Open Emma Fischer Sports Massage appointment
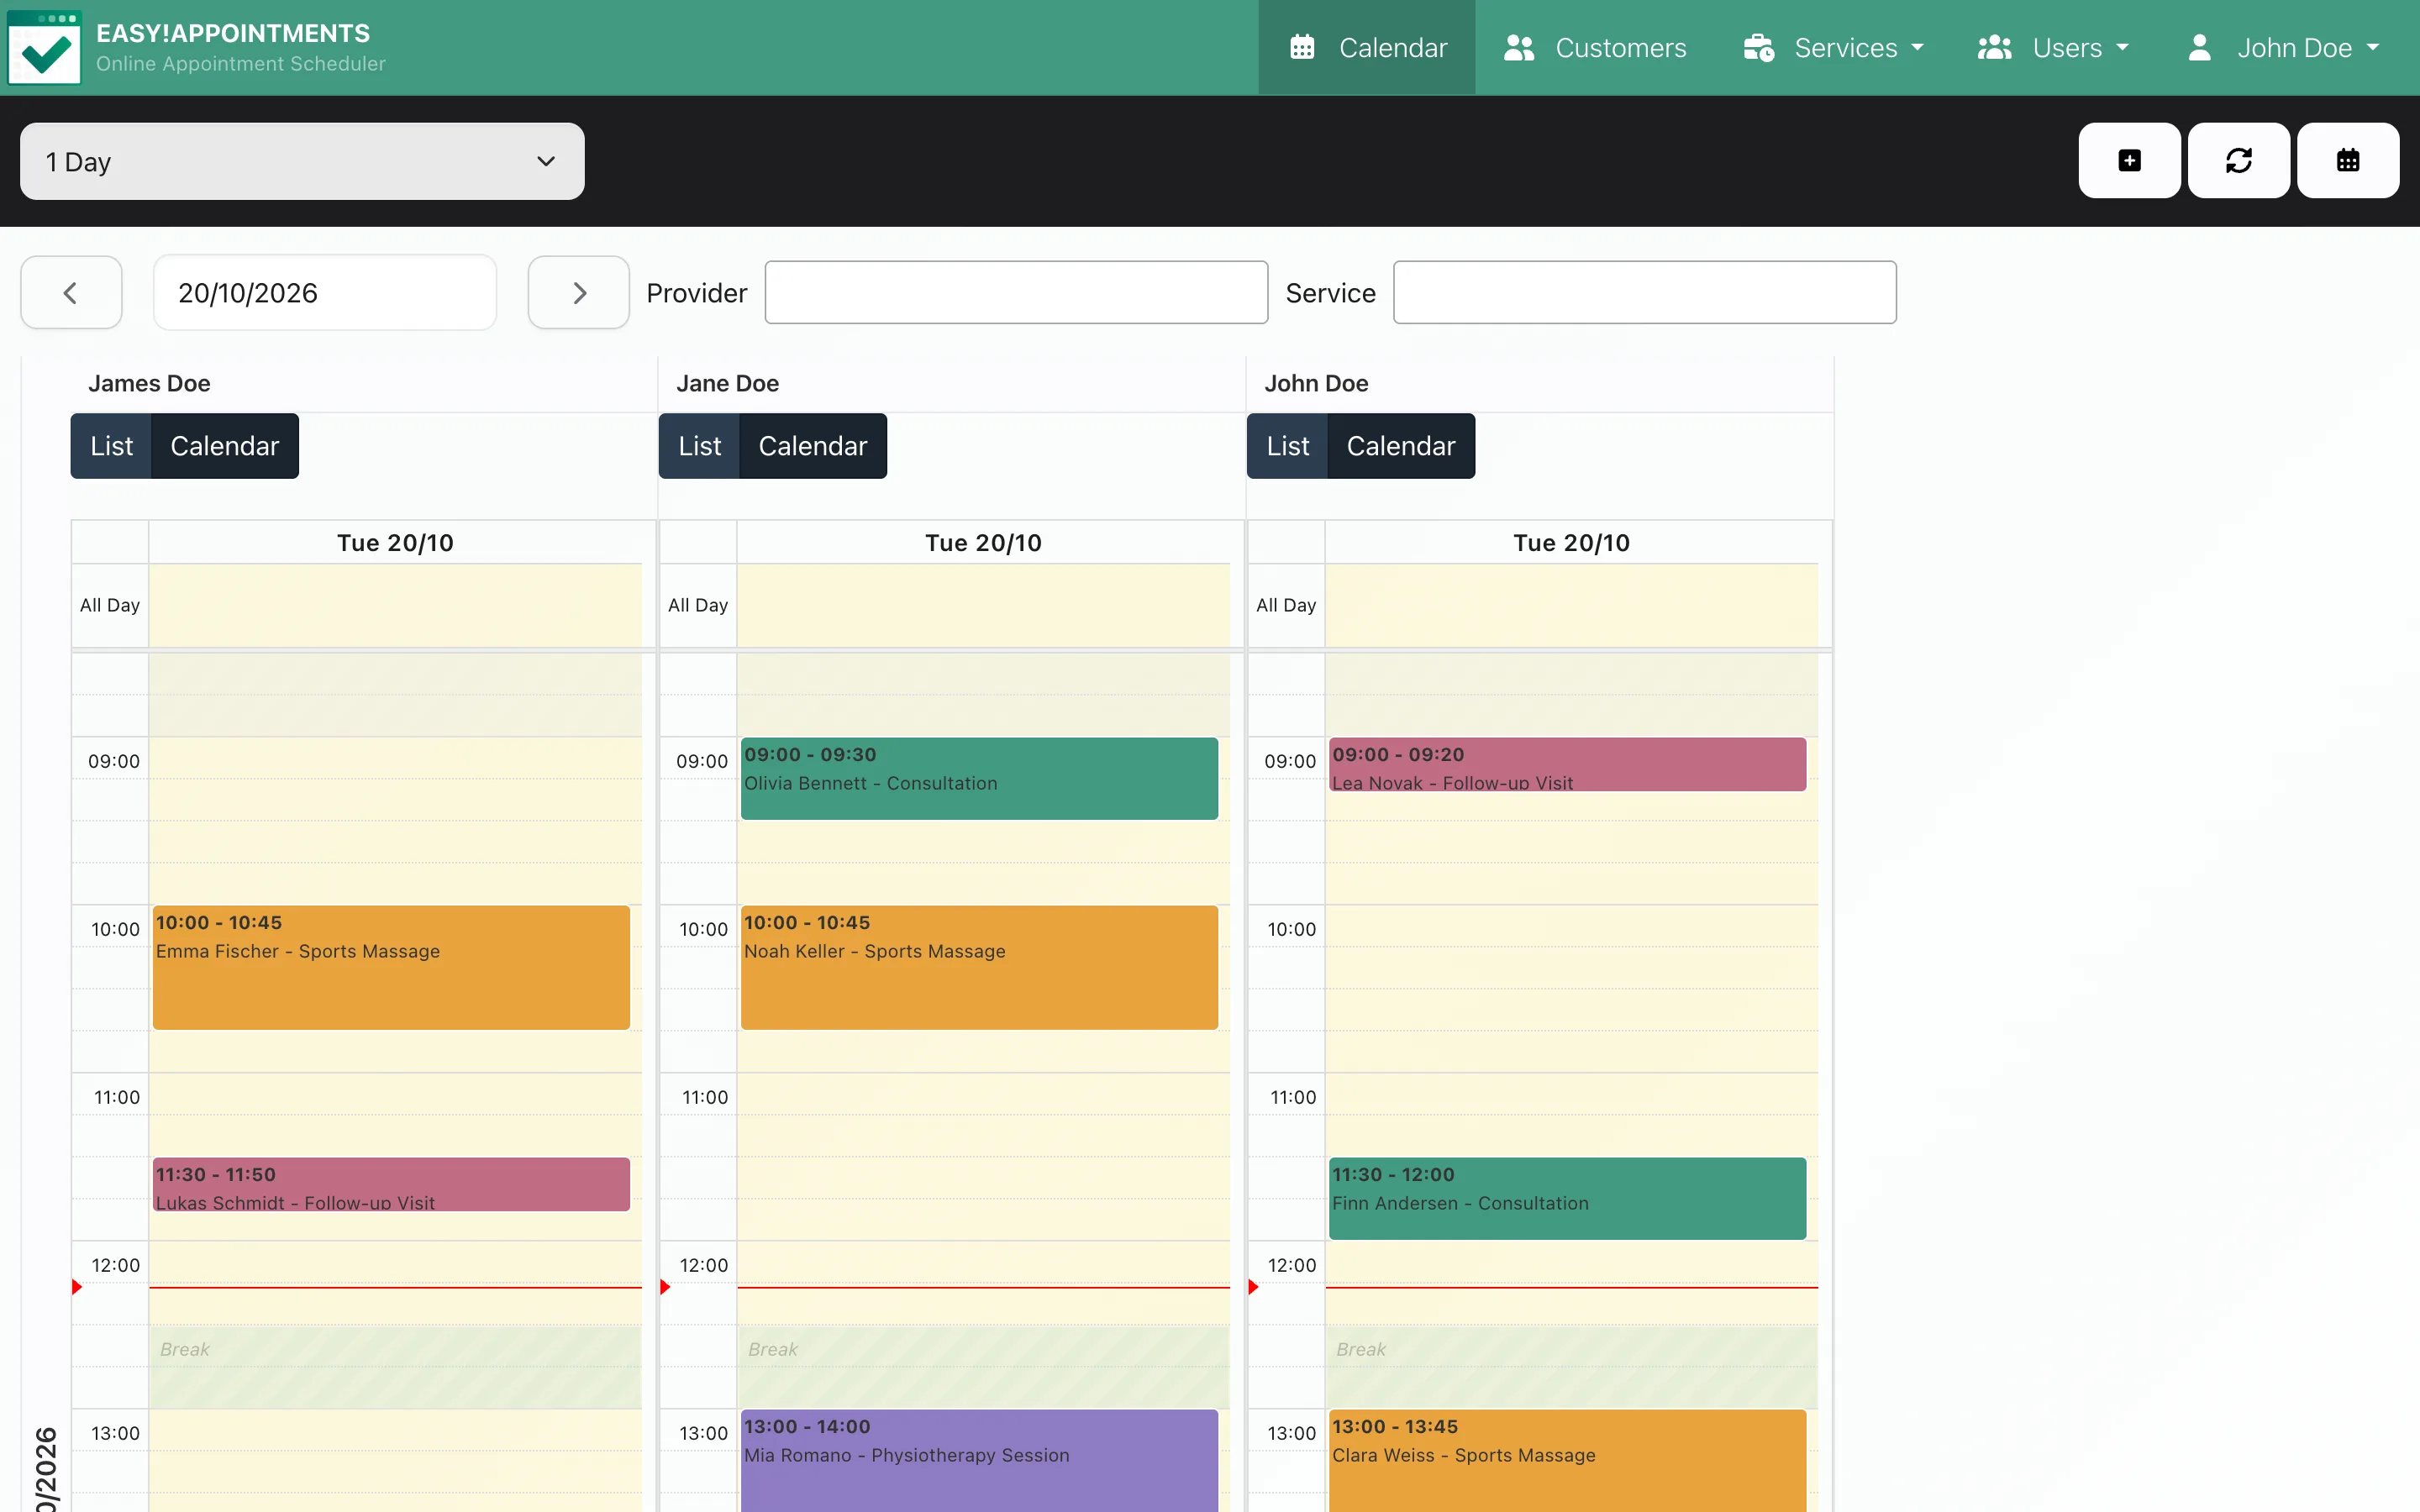The width and height of the screenshot is (2420, 1512). pyautogui.click(x=391, y=967)
